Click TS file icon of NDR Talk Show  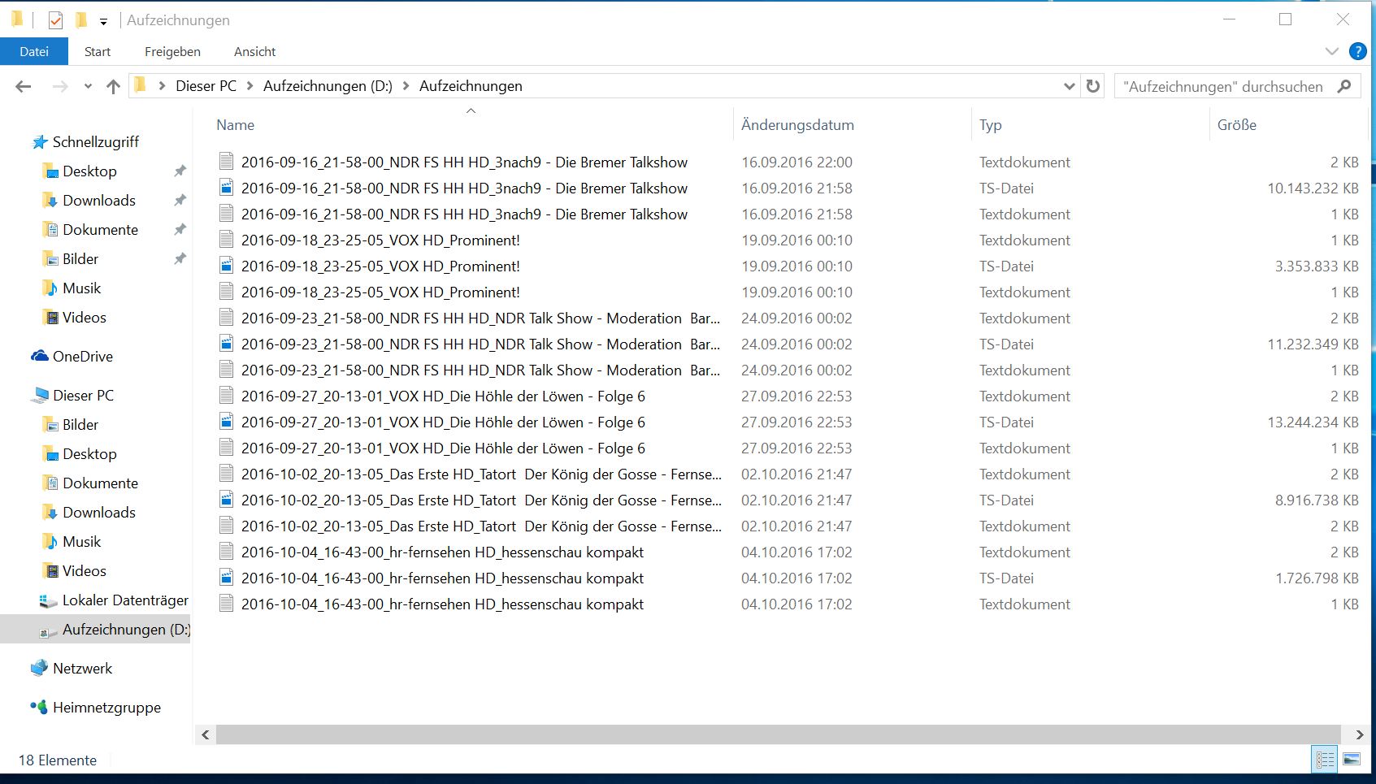(x=227, y=344)
